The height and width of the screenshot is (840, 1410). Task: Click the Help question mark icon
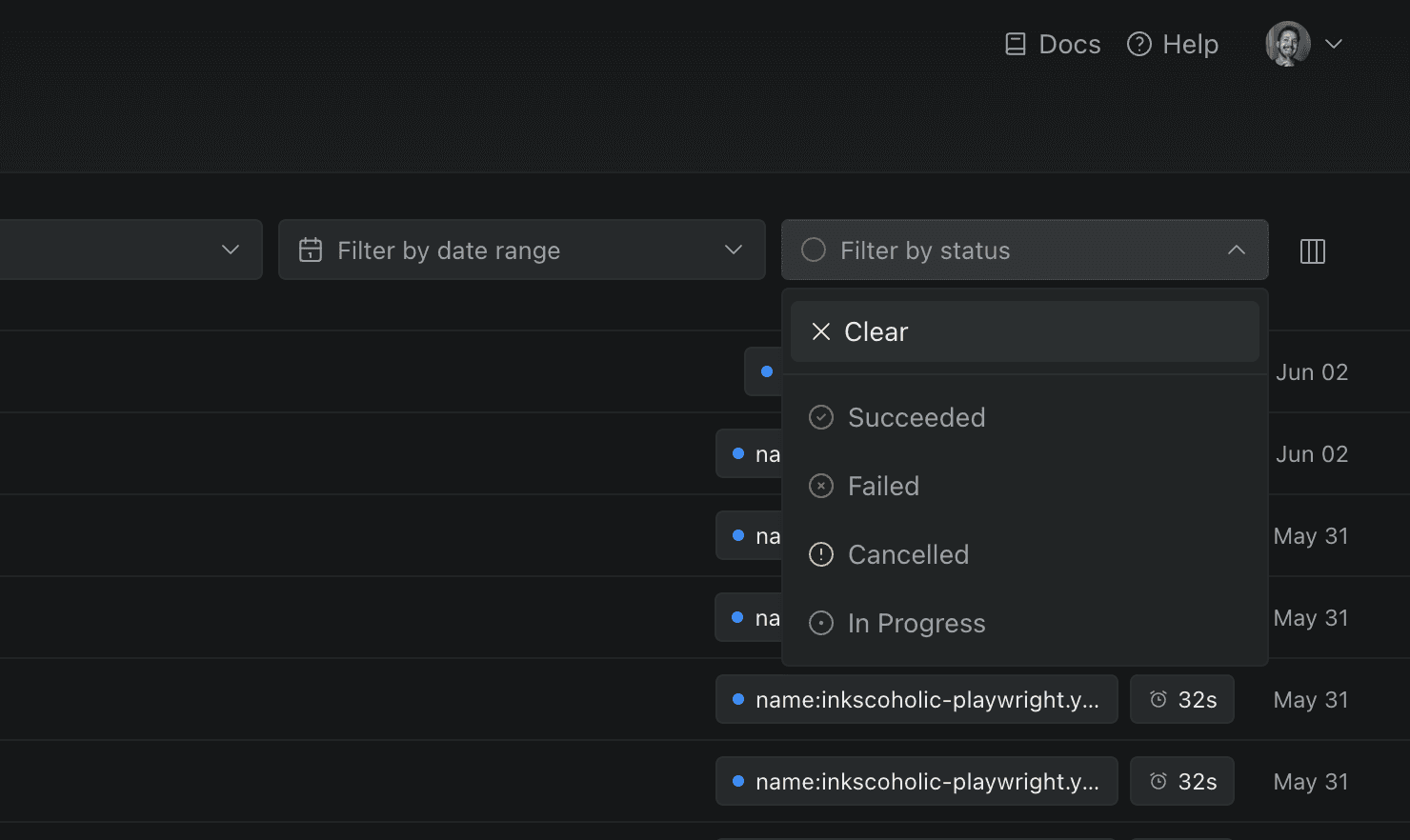pyautogui.click(x=1139, y=45)
